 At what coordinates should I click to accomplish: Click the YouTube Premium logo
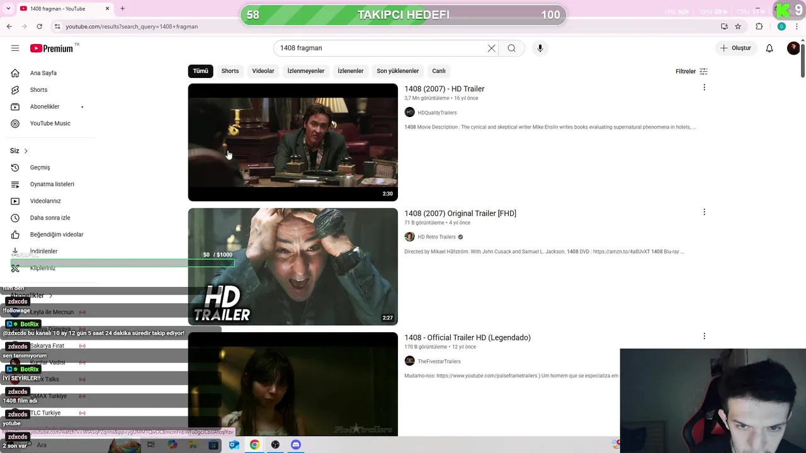[52, 48]
